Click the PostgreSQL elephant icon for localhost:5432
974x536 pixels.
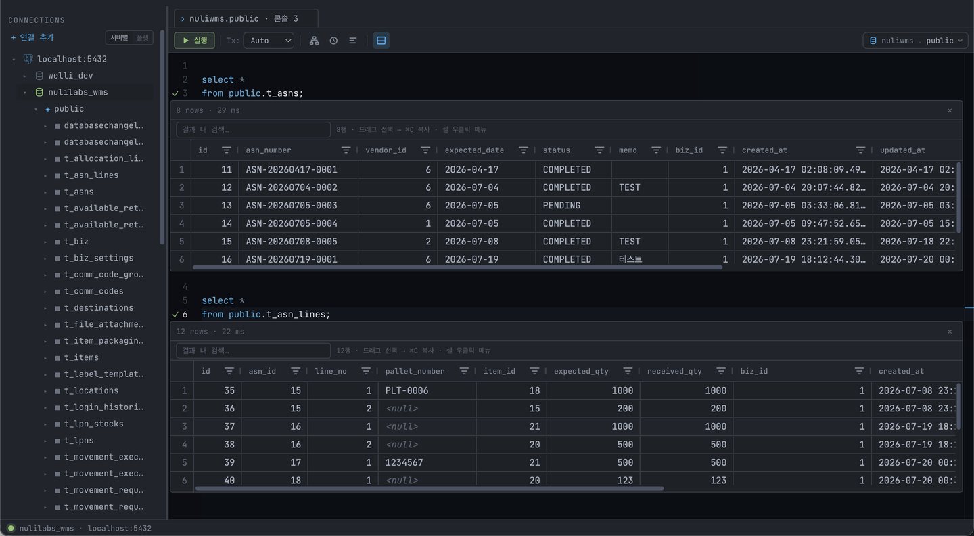(x=28, y=59)
